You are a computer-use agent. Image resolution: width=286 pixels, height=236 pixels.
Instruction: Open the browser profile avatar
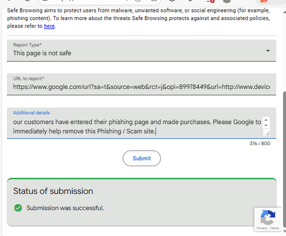tap(227, 1)
